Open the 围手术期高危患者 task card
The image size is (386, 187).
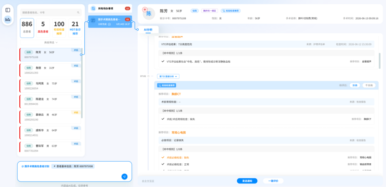pos(110,21)
